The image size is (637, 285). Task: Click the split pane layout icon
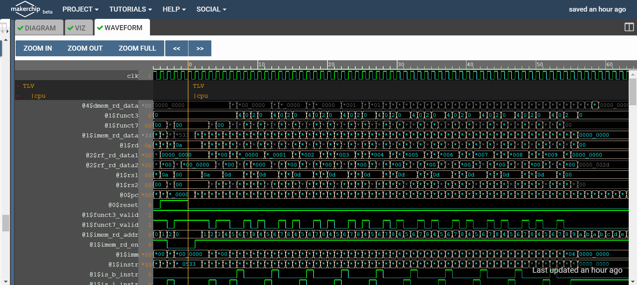629,27
